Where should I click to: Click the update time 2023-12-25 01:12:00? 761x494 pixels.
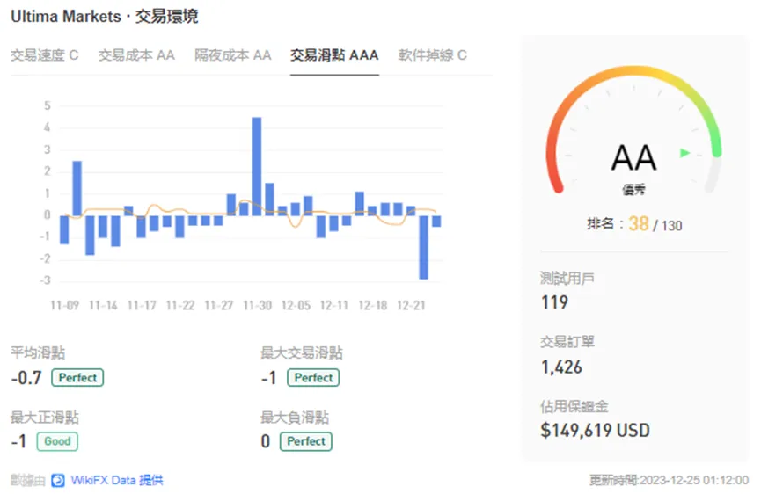pyautogui.click(x=694, y=481)
